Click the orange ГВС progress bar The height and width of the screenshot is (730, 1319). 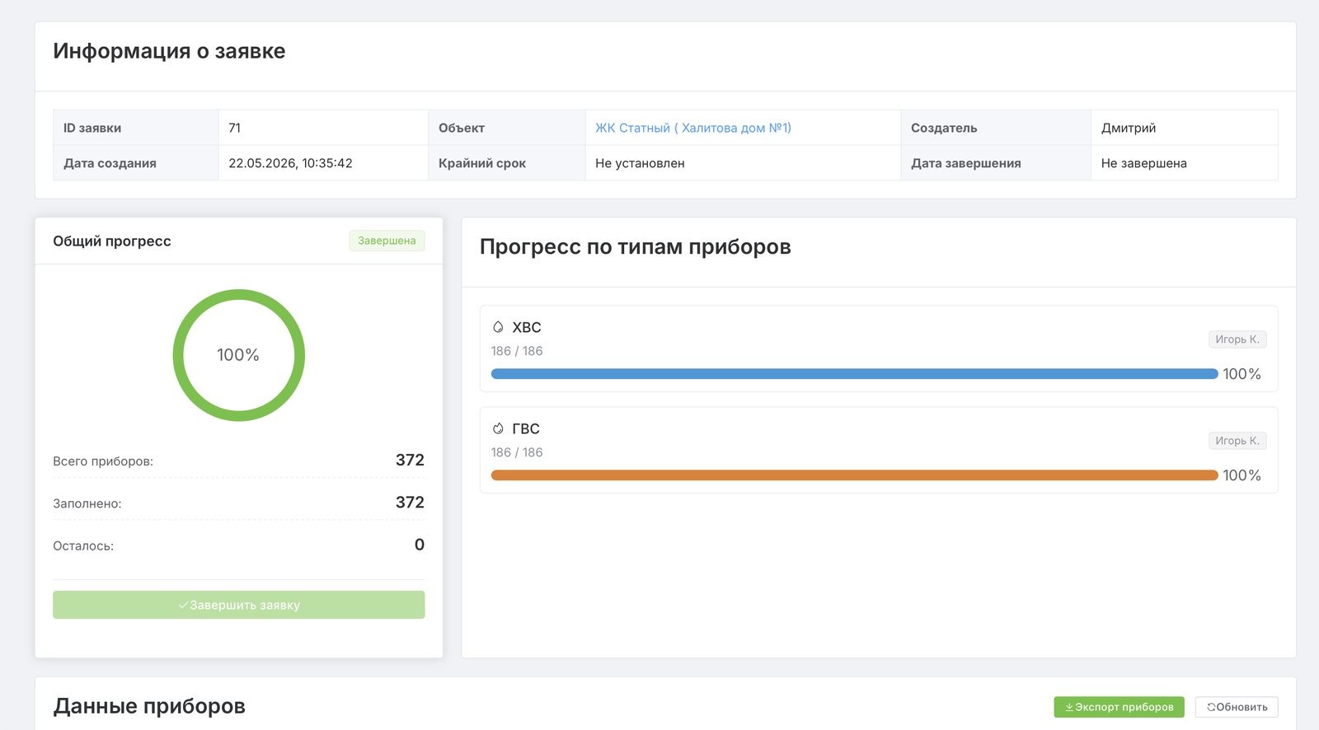(x=854, y=475)
